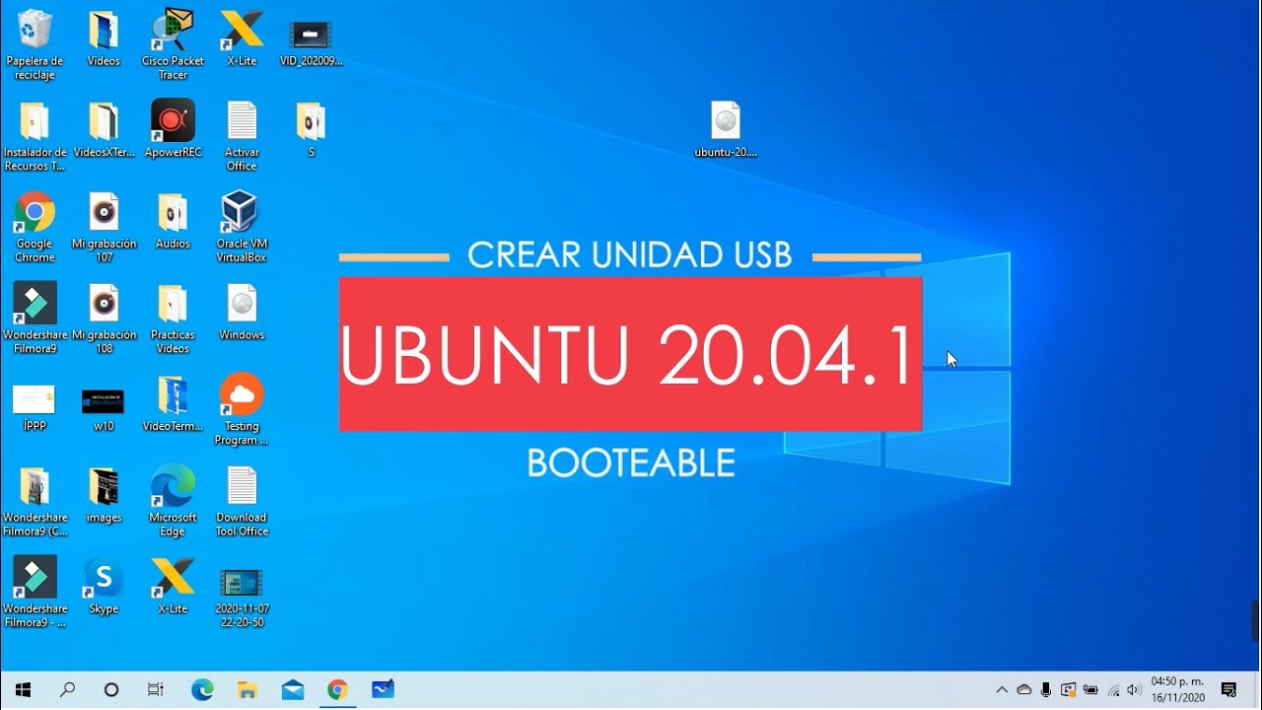Open volume speaker tray icon
Screen dimensions: 1262x710
point(1134,690)
